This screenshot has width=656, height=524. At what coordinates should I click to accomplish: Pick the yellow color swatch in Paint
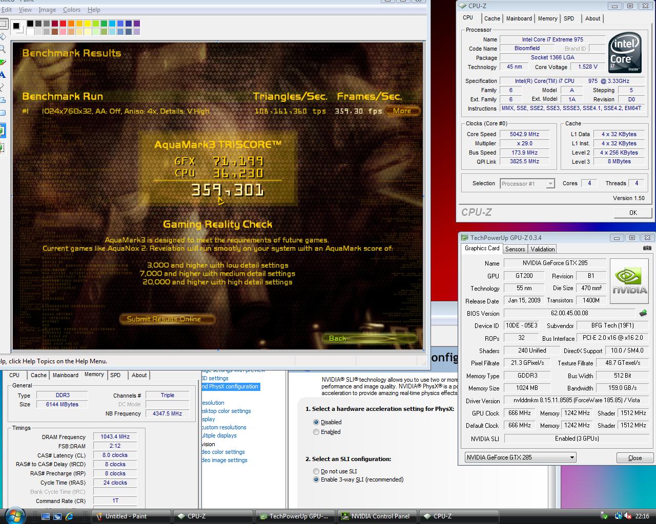(x=88, y=24)
